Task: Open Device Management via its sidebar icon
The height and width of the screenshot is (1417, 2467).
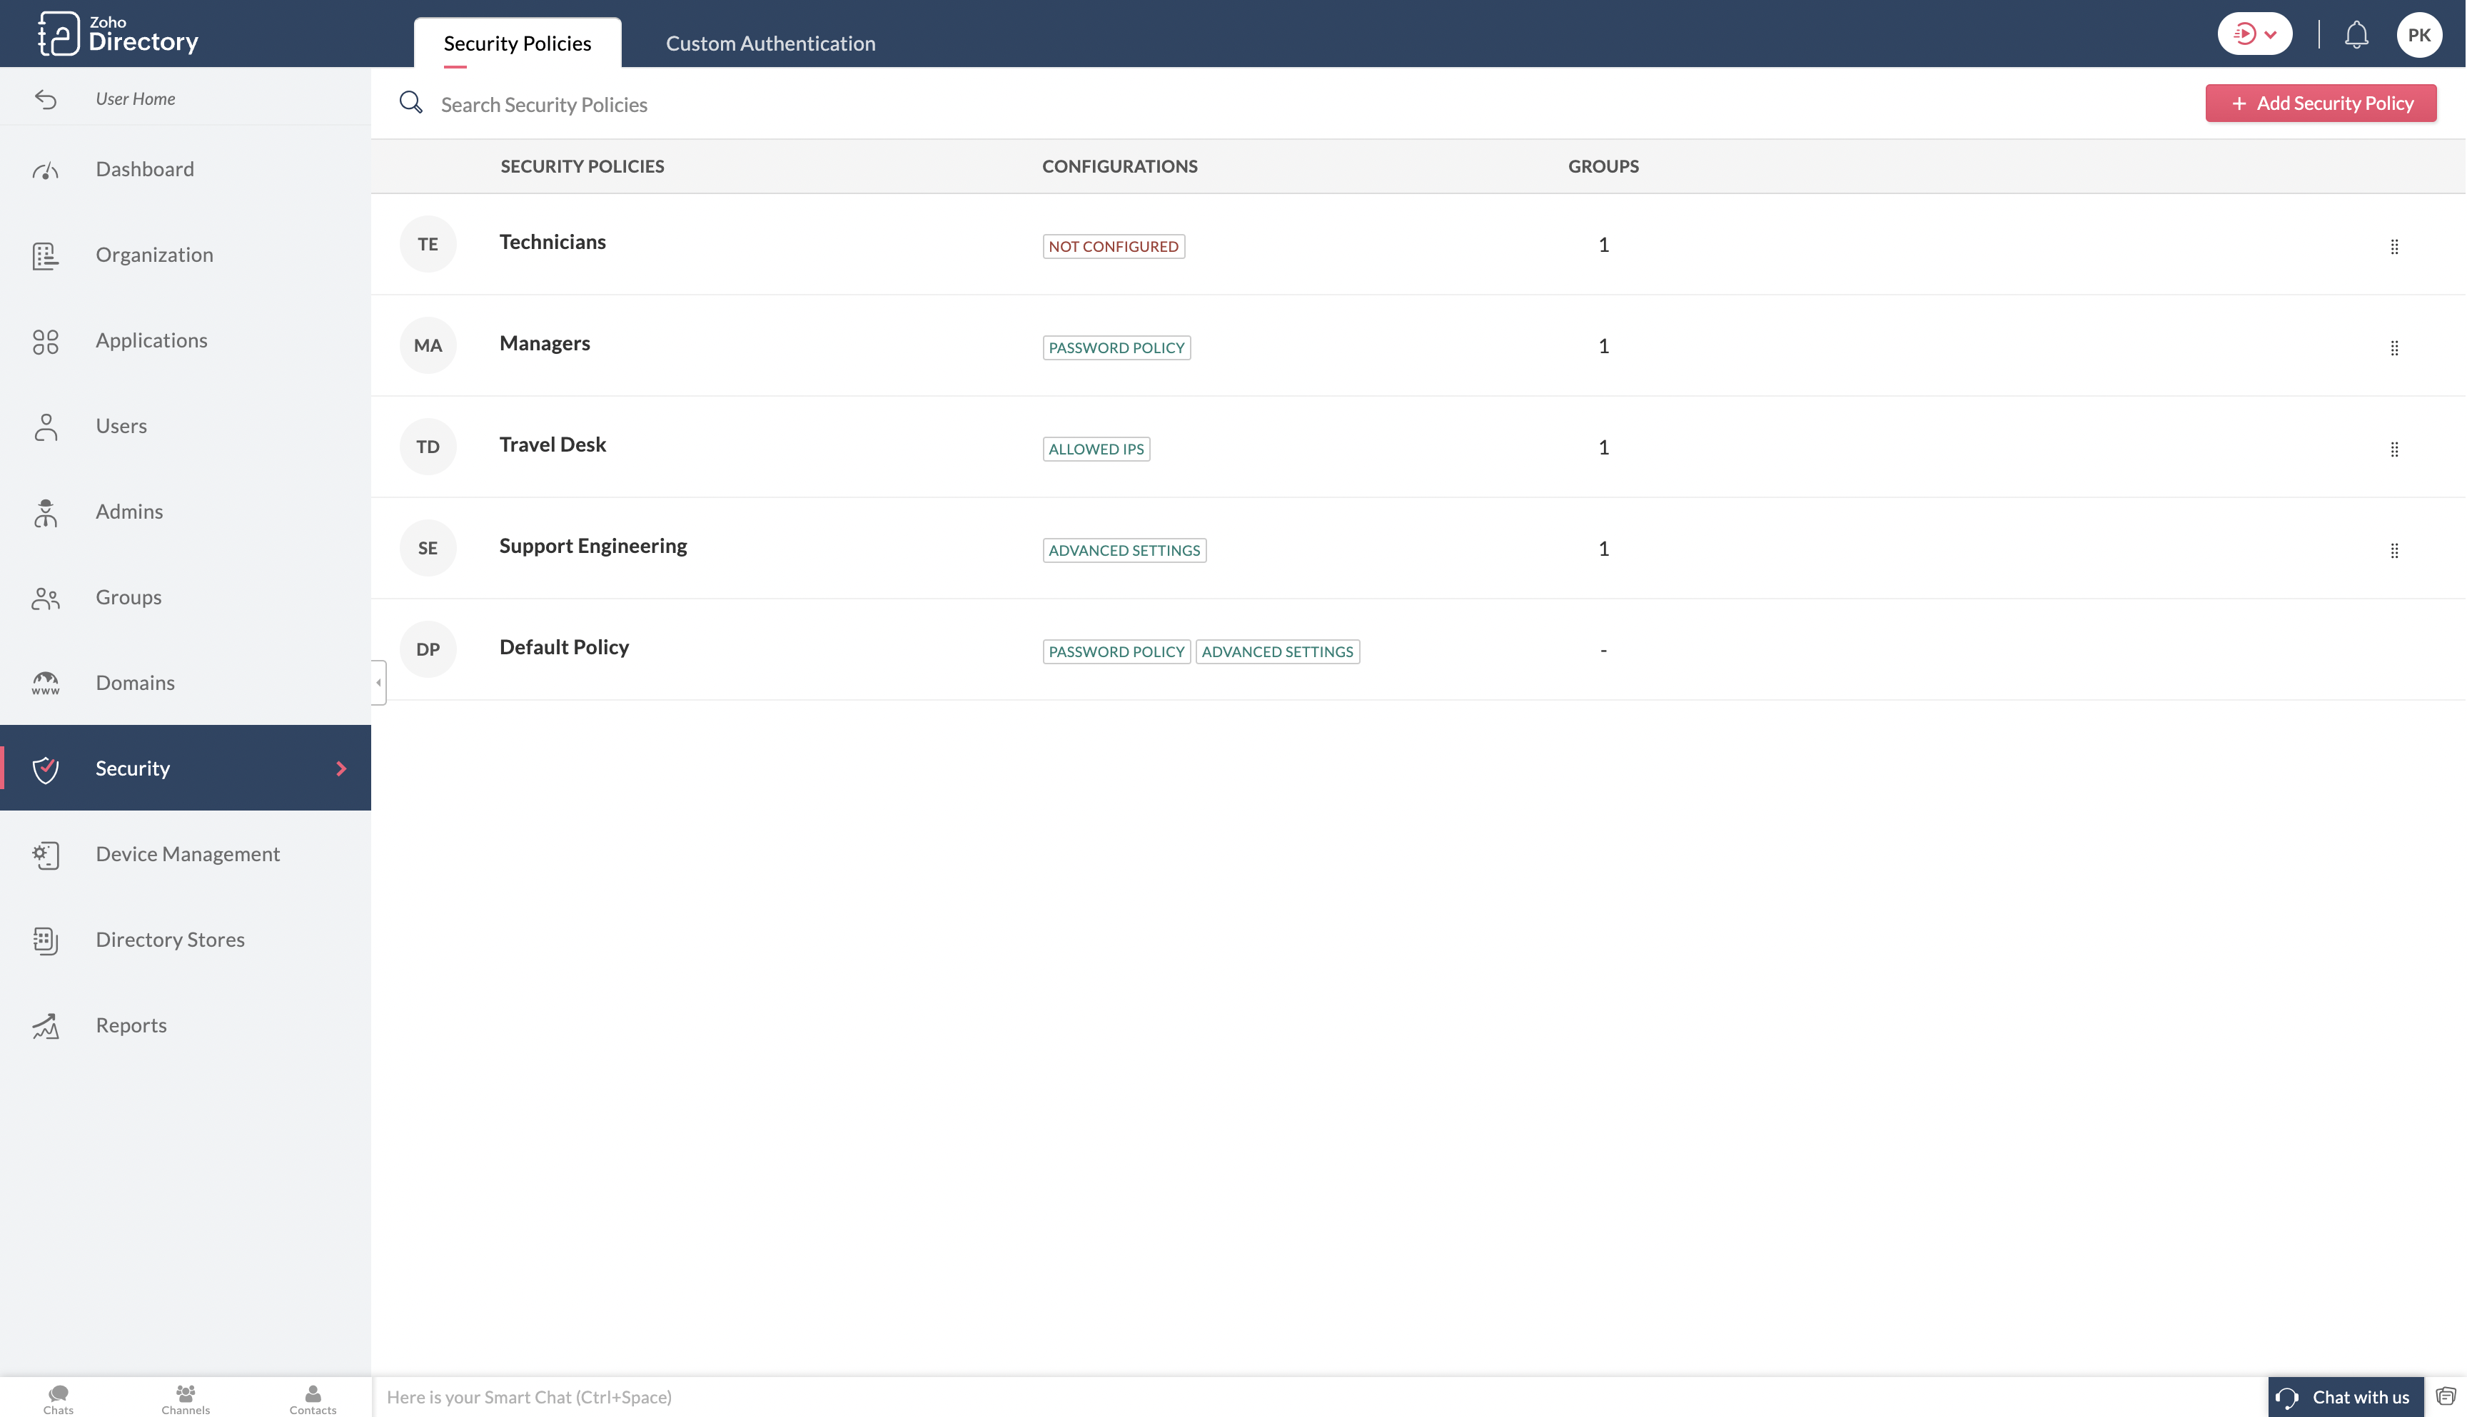Action: pos(46,853)
